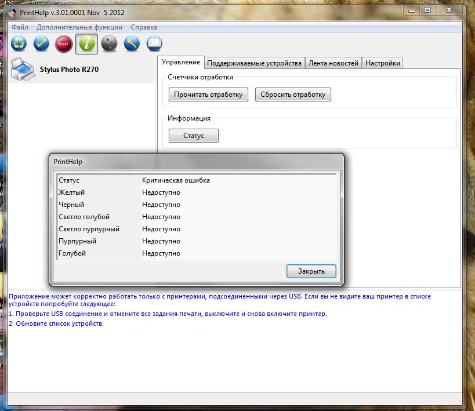This screenshot has height=411, width=475.
Task: Click the blue checkmark toolbar icon
Action: (x=41, y=44)
